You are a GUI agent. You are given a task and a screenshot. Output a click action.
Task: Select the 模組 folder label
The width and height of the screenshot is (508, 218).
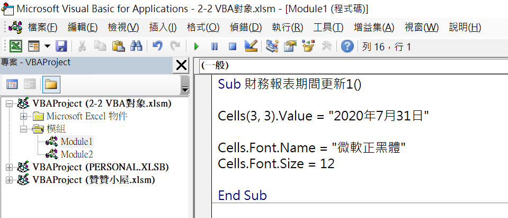56,129
